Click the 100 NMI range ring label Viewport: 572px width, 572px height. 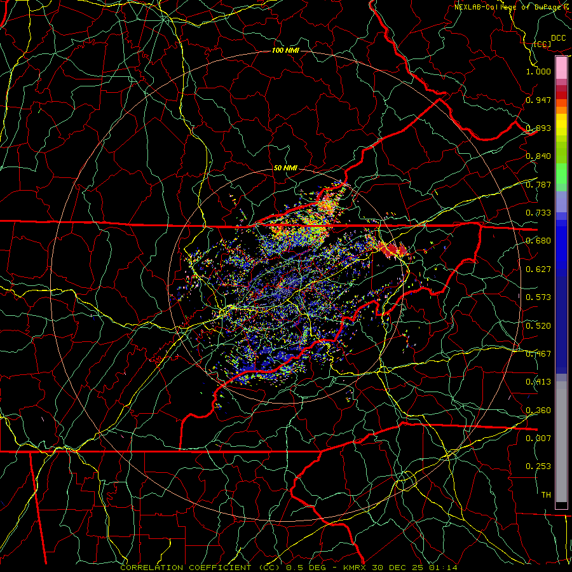click(285, 50)
